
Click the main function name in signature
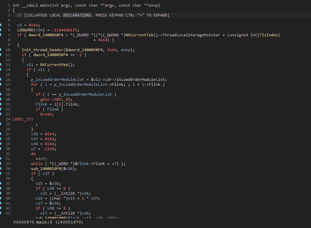point(45,5)
